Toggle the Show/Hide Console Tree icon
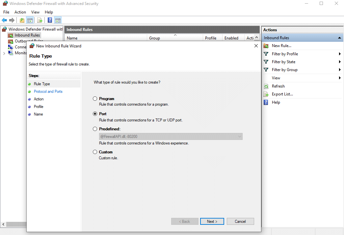Viewport: 344px width, 235px height. click(x=30, y=20)
